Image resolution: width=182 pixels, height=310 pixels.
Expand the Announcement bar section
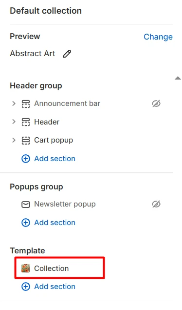(x=14, y=103)
